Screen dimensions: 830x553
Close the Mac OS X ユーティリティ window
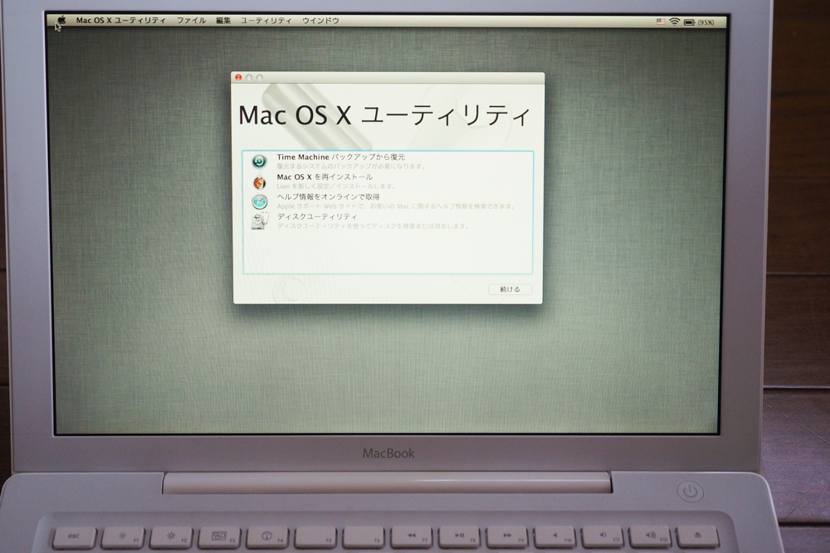coord(238,78)
